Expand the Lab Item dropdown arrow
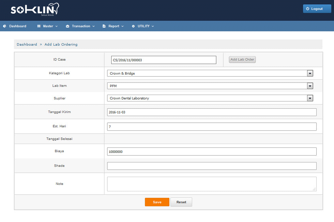This screenshot has width=334, height=222. pyautogui.click(x=310, y=86)
